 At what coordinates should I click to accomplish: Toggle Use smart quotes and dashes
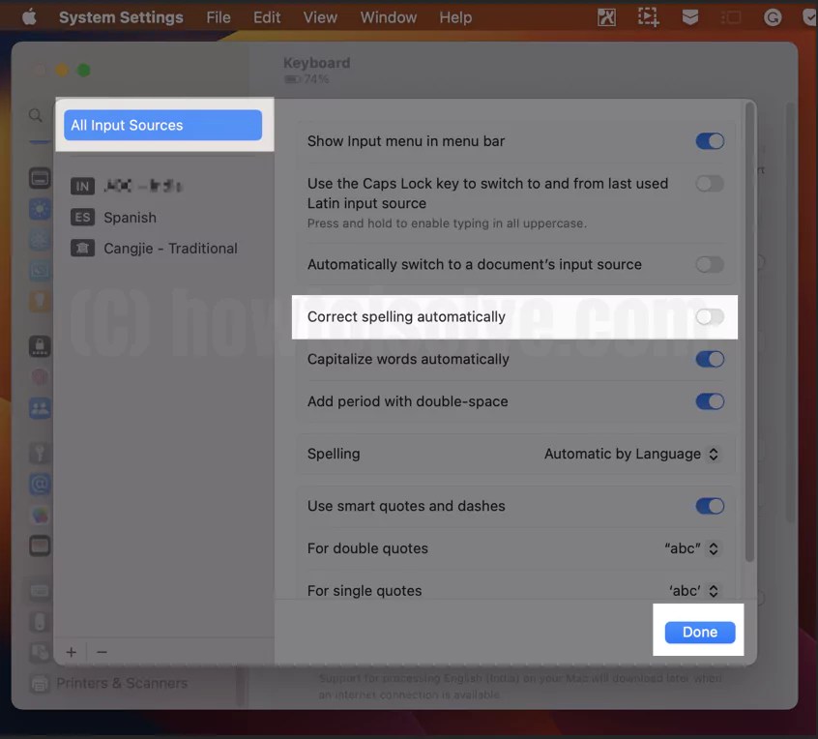click(710, 506)
